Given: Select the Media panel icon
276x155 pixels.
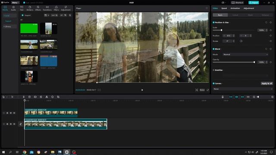Looking at the screenshot, I should pyautogui.click(x=5, y=8).
